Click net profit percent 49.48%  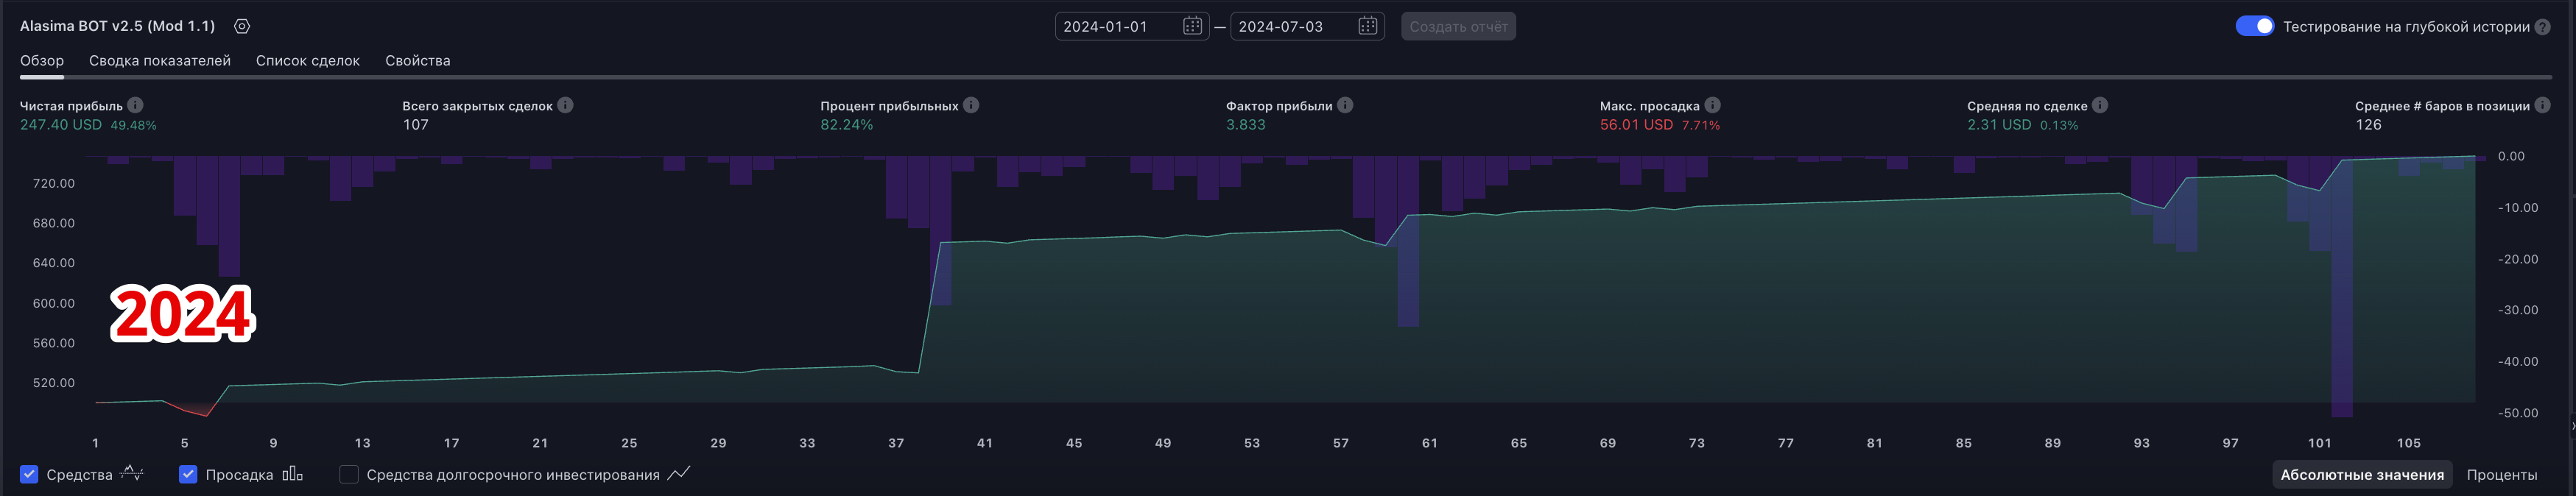point(133,126)
